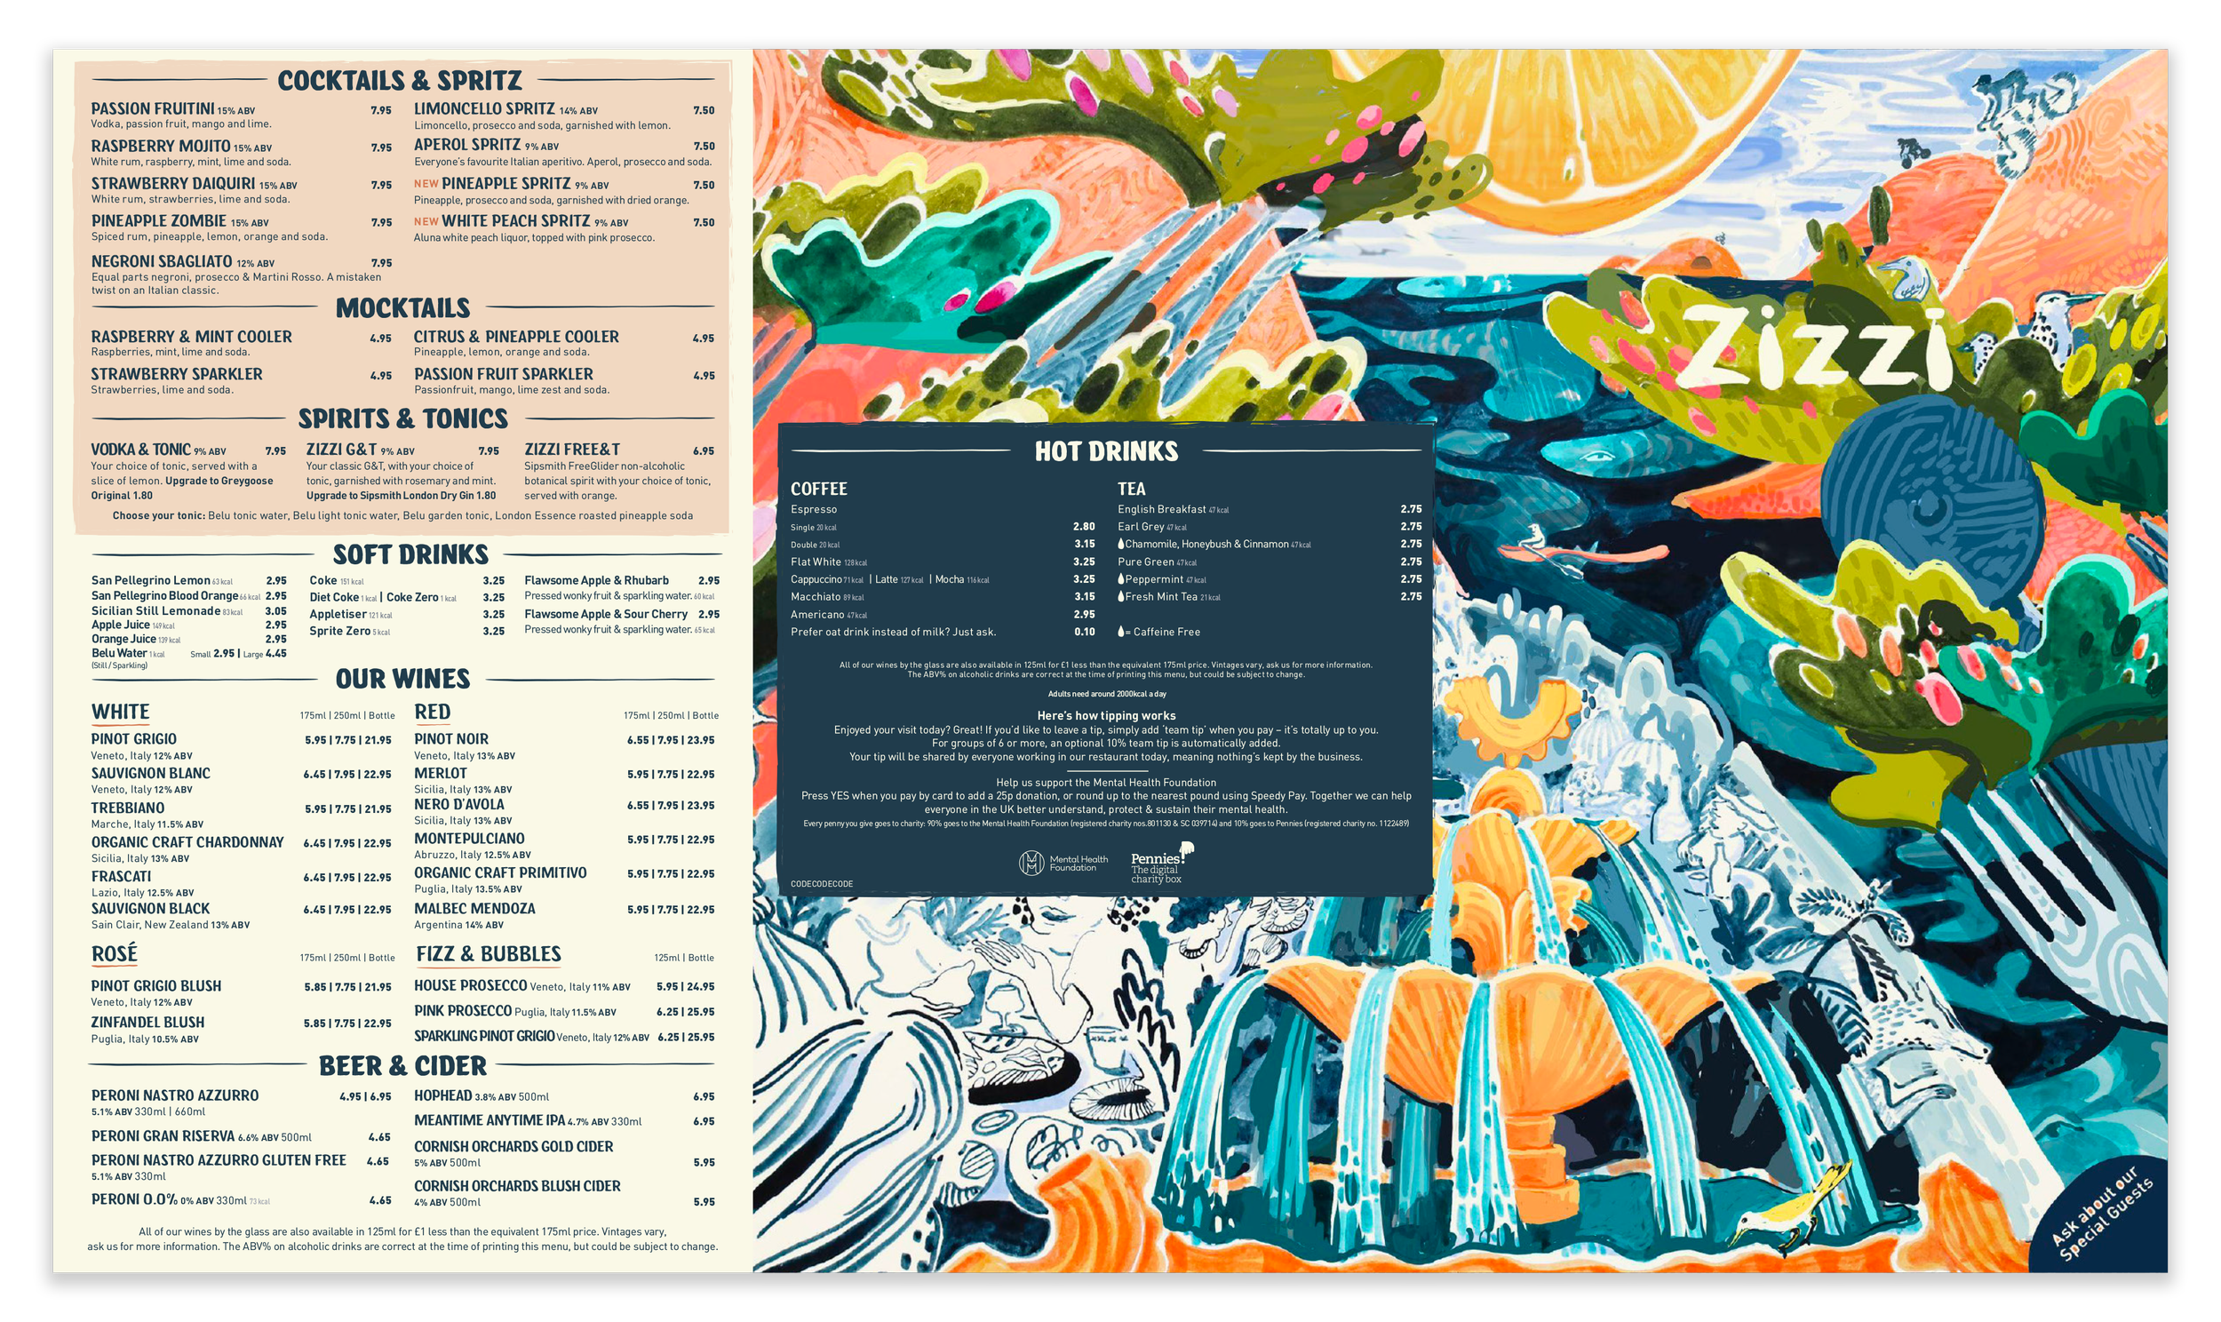Select the Pineapple Zombie cocktail name
Image resolution: width=2221 pixels, height=1322 pixels.
[x=158, y=221]
